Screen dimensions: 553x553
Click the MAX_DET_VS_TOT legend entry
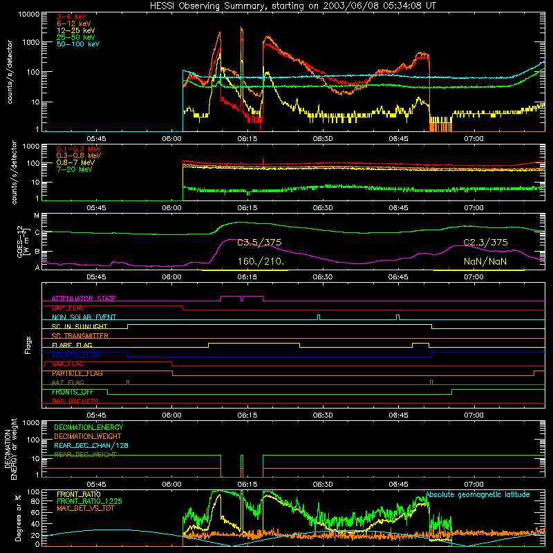pyautogui.click(x=85, y=508)
